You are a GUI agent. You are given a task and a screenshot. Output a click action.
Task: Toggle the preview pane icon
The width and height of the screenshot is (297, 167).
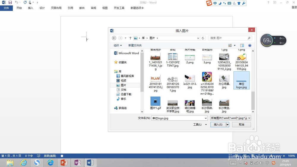click(x=242, y=45)
